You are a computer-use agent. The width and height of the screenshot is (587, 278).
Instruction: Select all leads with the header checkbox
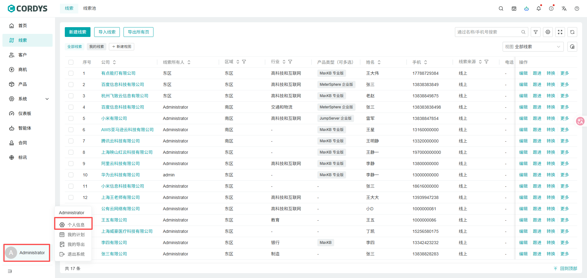click(71, 62)
